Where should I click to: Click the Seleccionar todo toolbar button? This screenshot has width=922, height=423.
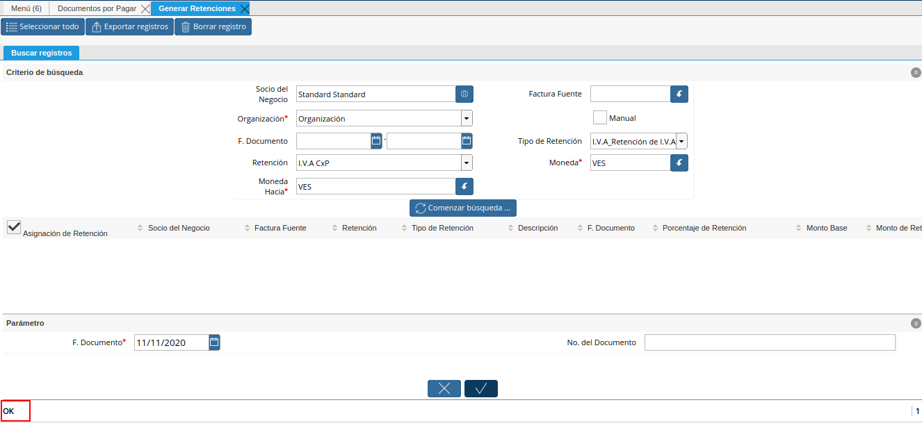pos(43,27)
